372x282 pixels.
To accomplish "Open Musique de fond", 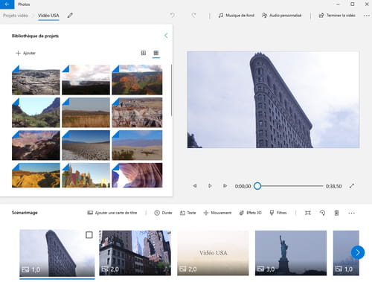I will (236, 16).
